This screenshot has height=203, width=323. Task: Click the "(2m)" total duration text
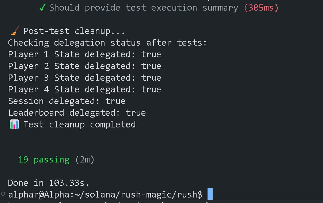(84, 160)
